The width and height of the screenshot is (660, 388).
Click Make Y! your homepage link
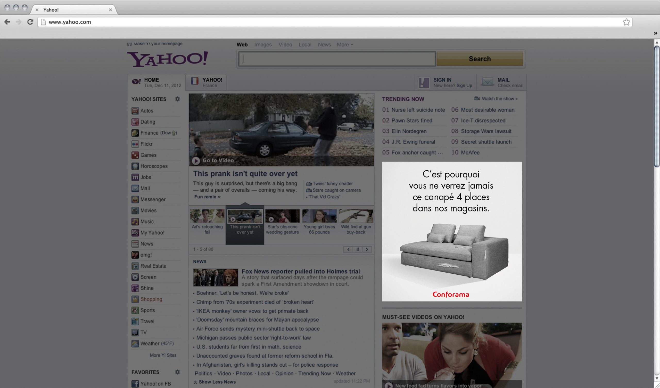click(x=155, y=44)
